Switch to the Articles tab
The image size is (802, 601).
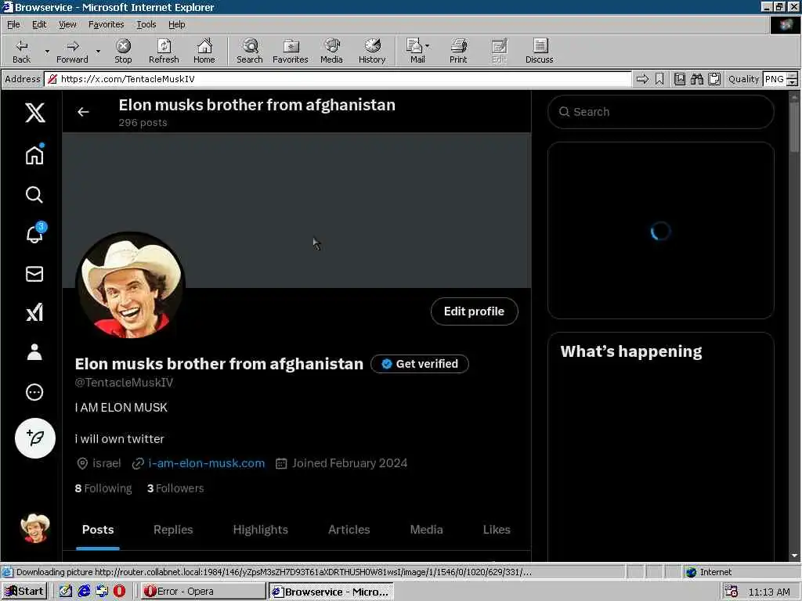coord(349,530)
